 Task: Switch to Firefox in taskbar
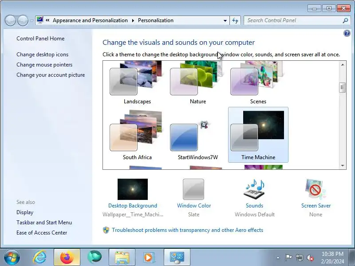67,258
